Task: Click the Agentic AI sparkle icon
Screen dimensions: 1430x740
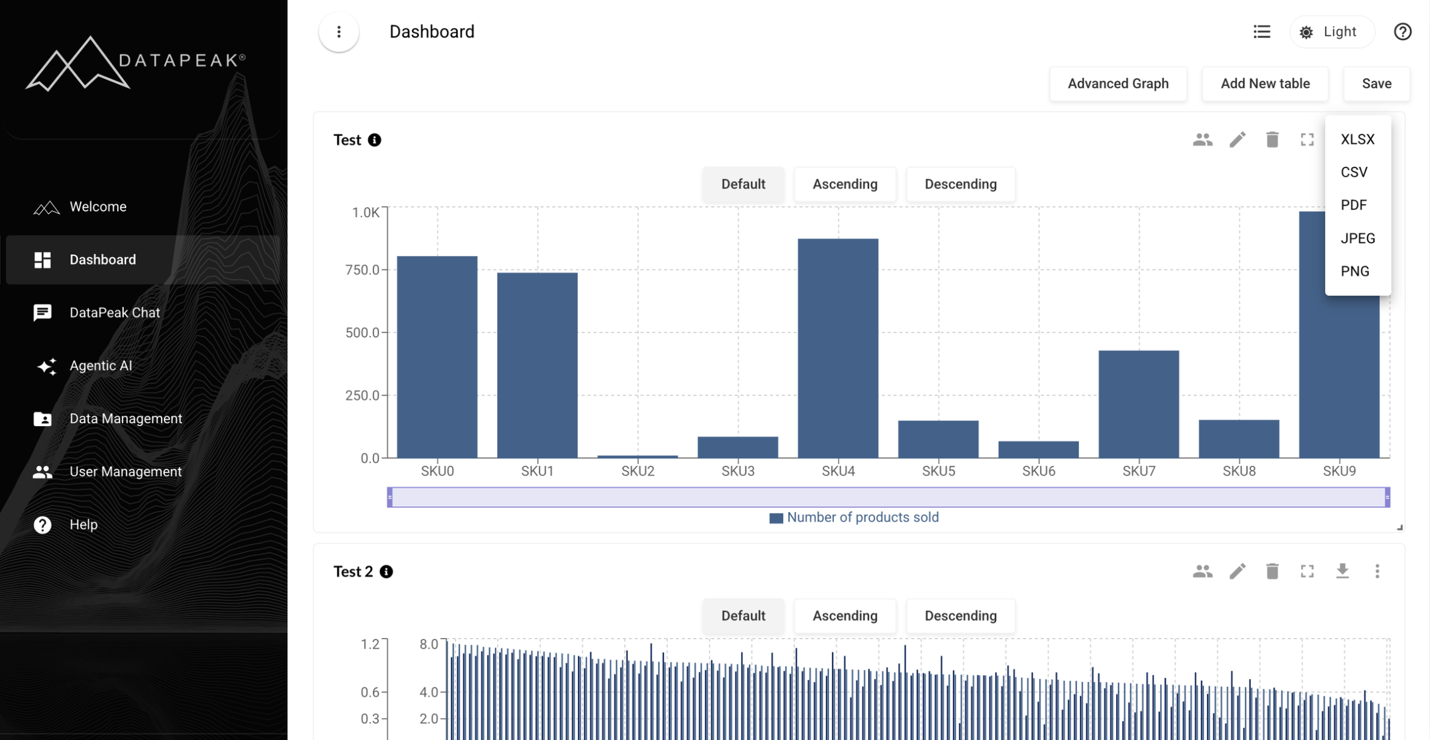Action: coord(46,366)
